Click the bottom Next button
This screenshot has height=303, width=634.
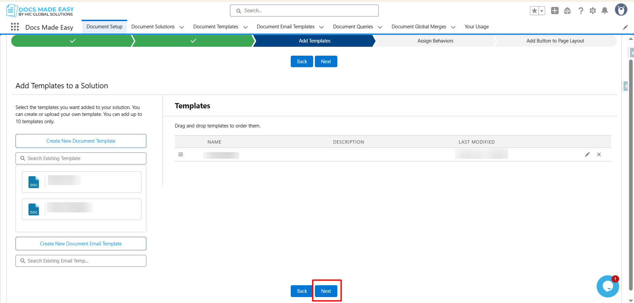click(326, 291)
